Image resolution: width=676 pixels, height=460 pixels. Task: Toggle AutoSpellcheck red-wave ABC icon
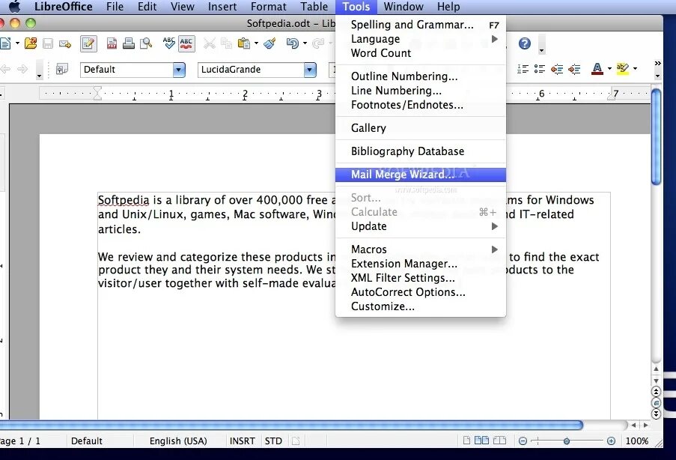(x=186, y=43)
